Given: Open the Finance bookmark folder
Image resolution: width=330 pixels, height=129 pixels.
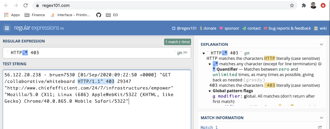Looking at the screenshot, I should 35,15.
